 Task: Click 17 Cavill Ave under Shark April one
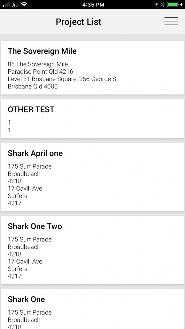[25, 188]
